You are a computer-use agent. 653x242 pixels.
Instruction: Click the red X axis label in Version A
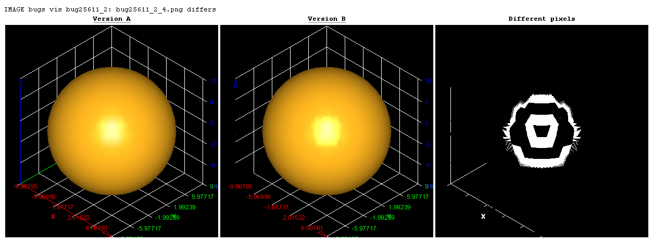[53, 217]
